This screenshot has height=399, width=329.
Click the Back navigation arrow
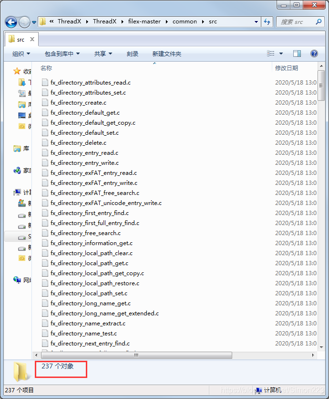click(11, 22)
